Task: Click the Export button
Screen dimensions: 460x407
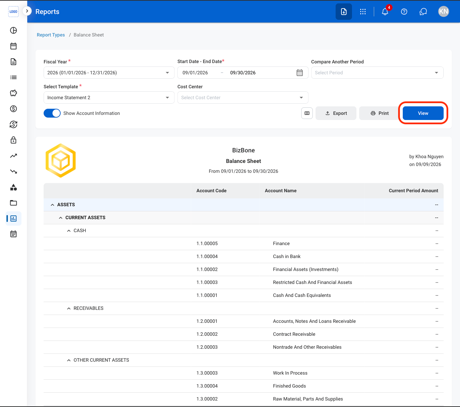Action: tap(336, 113)
